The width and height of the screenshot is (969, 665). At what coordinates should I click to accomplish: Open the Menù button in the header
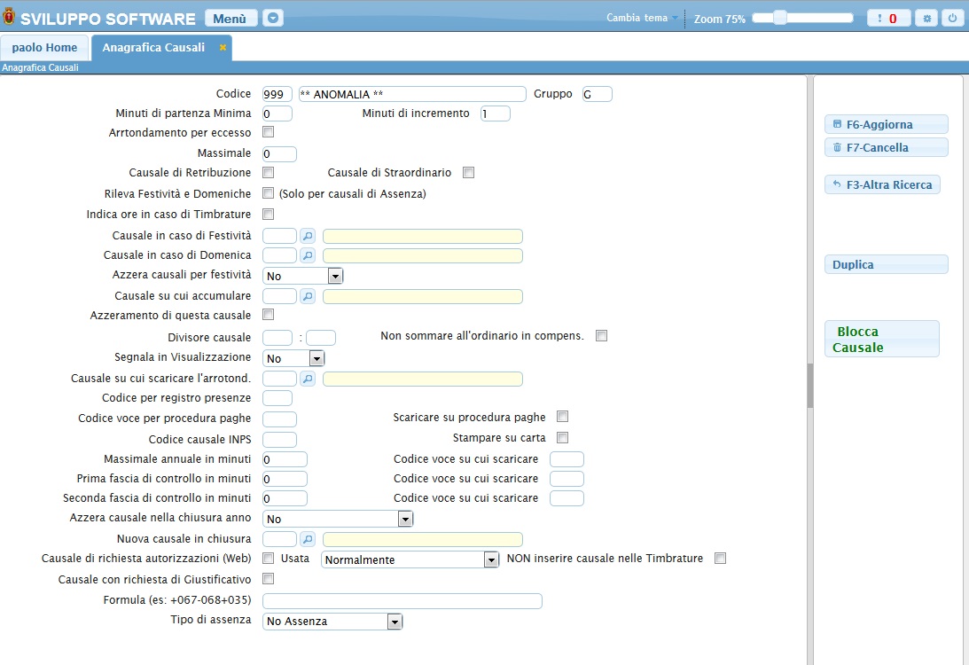(x=231, y=18)
